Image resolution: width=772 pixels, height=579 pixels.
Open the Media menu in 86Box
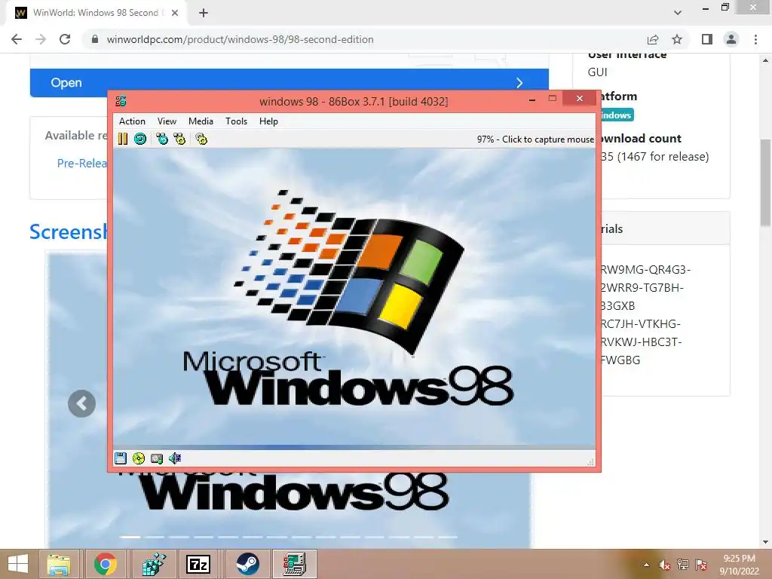(x=201, y=121)
